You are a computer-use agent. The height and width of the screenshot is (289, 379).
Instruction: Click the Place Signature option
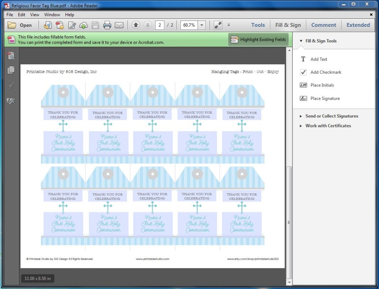pyautogui.click(x=325, y=98)
